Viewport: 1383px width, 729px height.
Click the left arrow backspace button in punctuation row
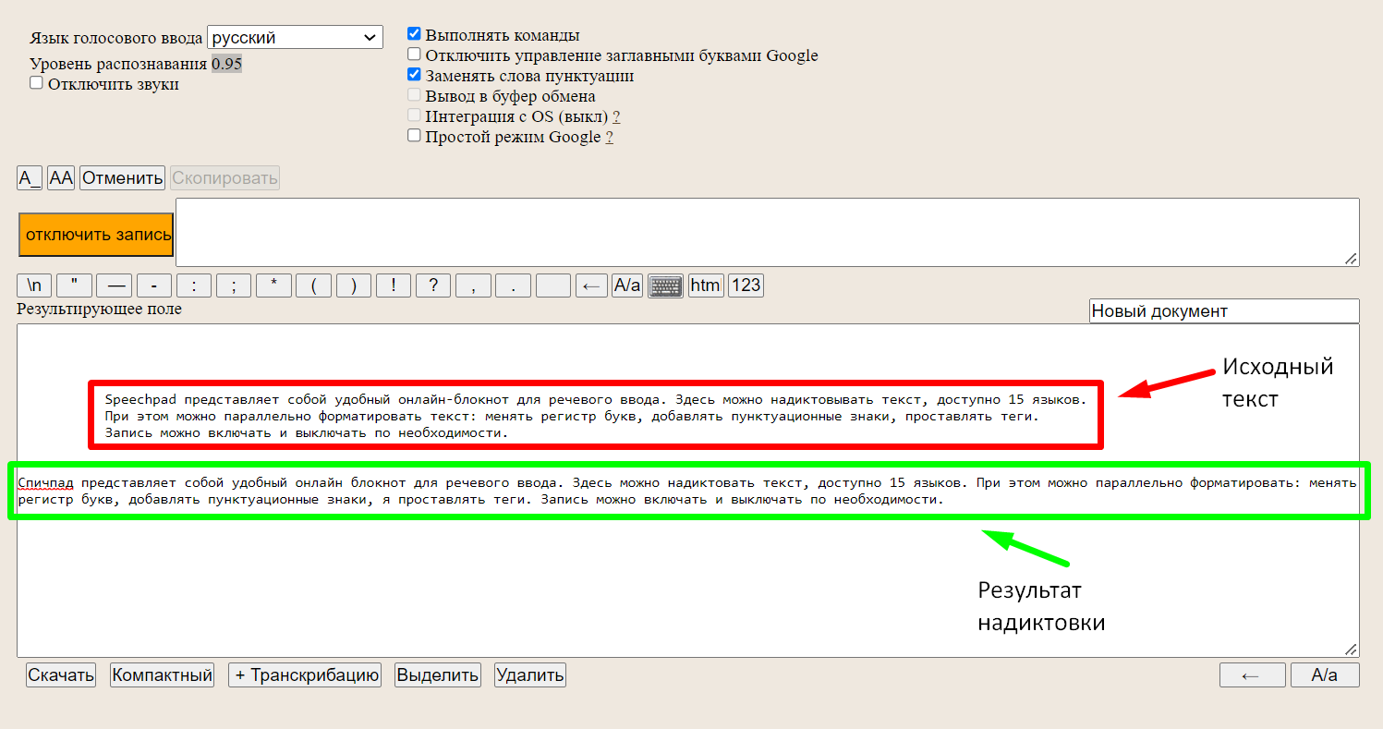coord(591,286)
